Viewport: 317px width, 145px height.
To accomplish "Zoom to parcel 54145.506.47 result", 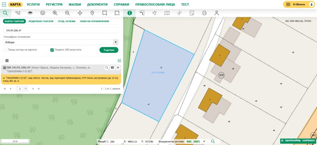I will pyautogui.click(x=107, y=68).
